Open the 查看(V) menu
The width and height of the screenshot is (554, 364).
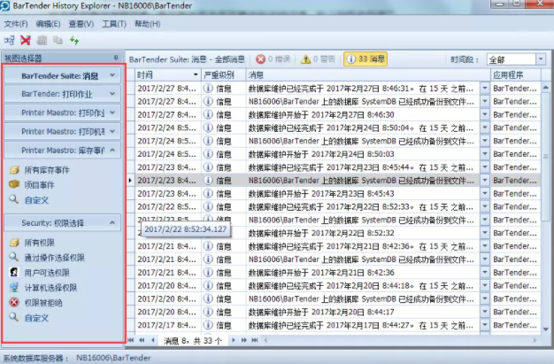click(81, 24)
